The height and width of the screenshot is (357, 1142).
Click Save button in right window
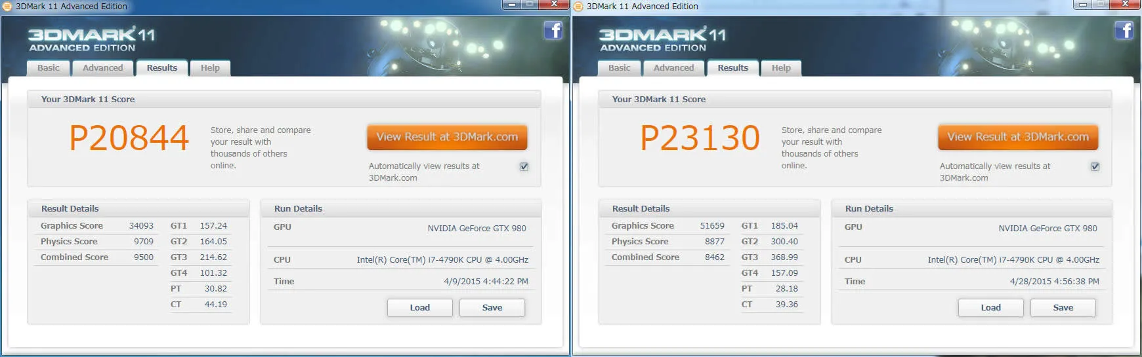[1063, 308]
